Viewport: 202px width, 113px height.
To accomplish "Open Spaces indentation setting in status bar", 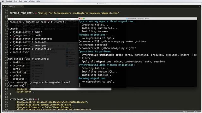I will [x=186, y=111].
